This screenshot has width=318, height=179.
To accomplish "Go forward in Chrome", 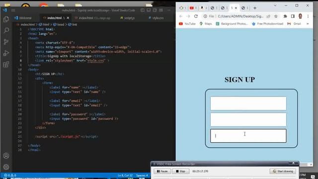I will tap(188, 16).
